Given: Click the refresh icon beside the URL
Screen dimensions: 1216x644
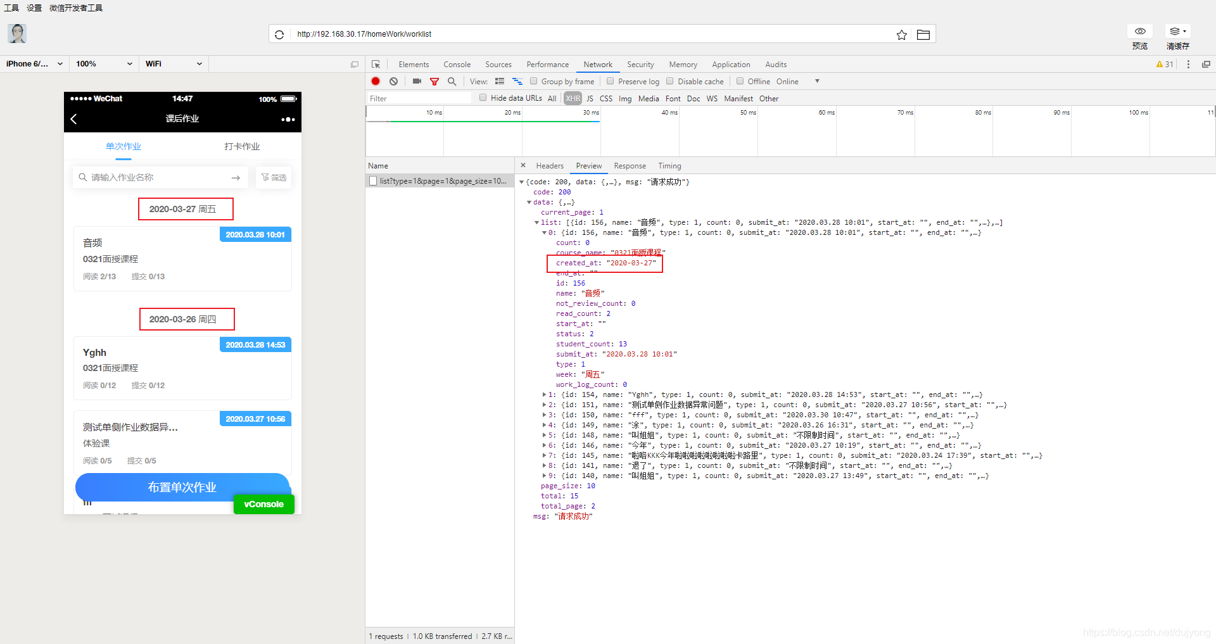Looking at the screenshot, I should point(279,34).
